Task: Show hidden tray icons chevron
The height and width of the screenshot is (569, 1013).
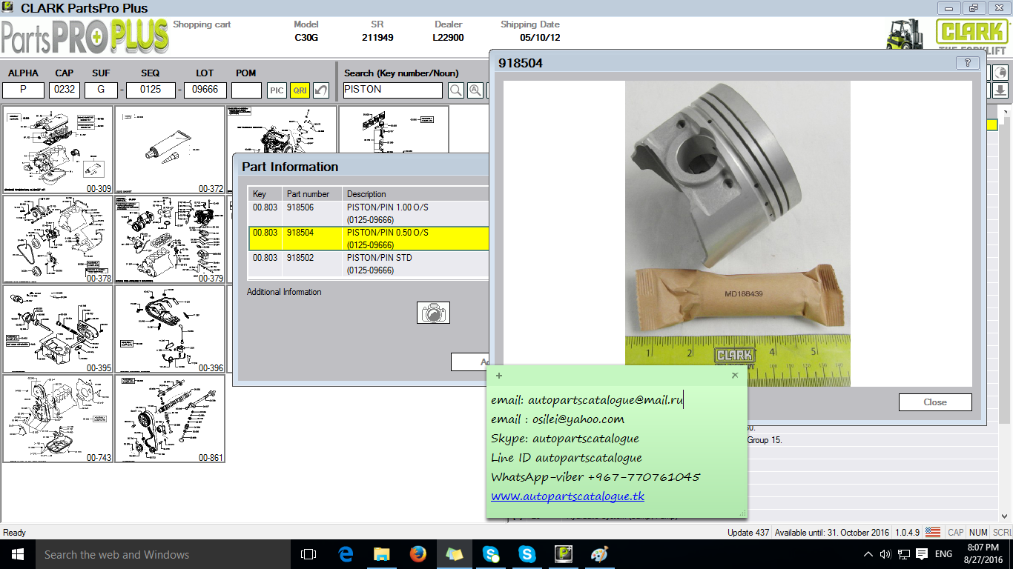Action: (x=868, y=554)
